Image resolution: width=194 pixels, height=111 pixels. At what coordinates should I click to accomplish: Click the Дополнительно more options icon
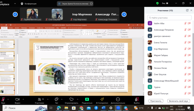click(x=120, y=99)
